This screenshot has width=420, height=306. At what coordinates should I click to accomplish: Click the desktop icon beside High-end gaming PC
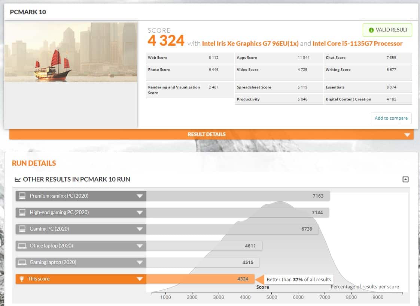pyautogui.click(x=22, y=212)
